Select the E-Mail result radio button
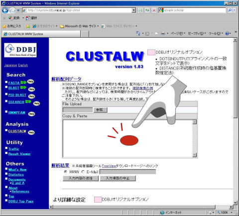 83,172
